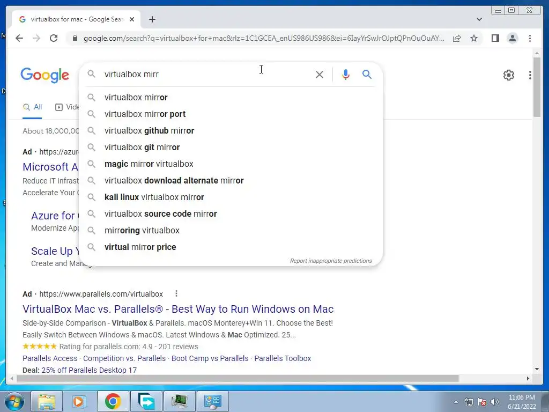Clear the search box with the X
Viewport: 549px width, 412px height.
click(320, 74)
